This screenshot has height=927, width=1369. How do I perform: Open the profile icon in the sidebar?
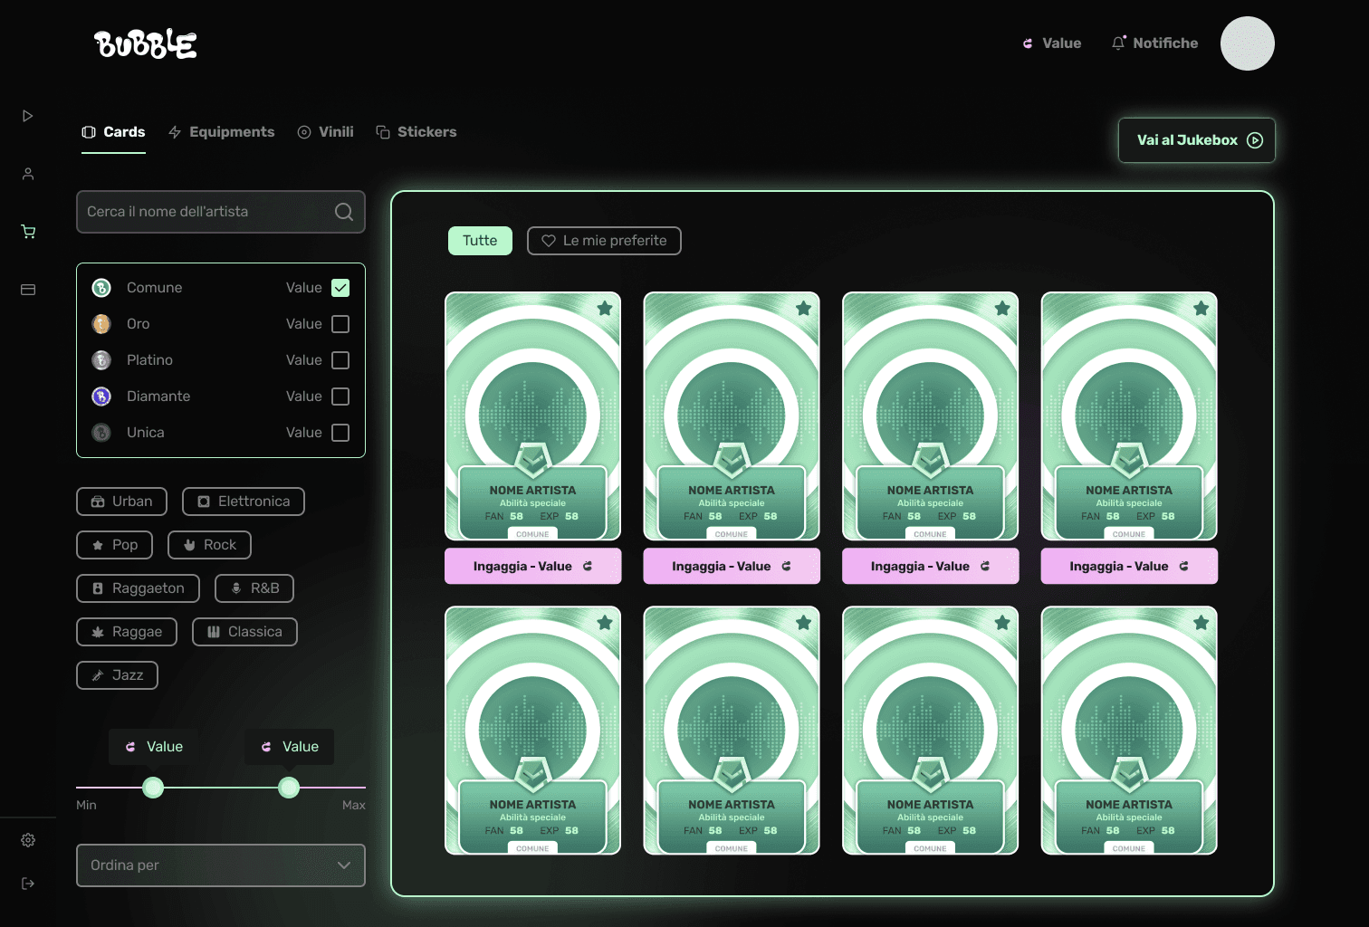coord(28,174)
